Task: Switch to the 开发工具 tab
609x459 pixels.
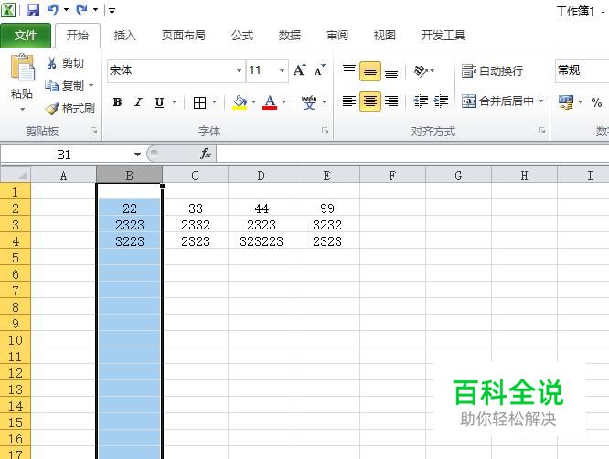Action: (443, 36)
